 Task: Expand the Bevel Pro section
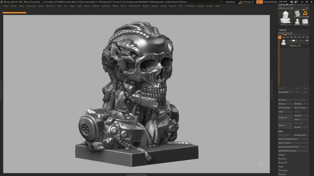point(283,163)
